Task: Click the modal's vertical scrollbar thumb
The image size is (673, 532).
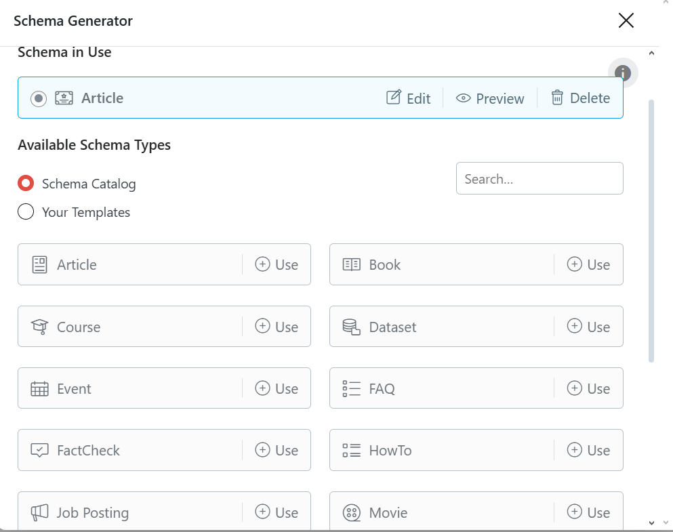Action: pos(651,231)
